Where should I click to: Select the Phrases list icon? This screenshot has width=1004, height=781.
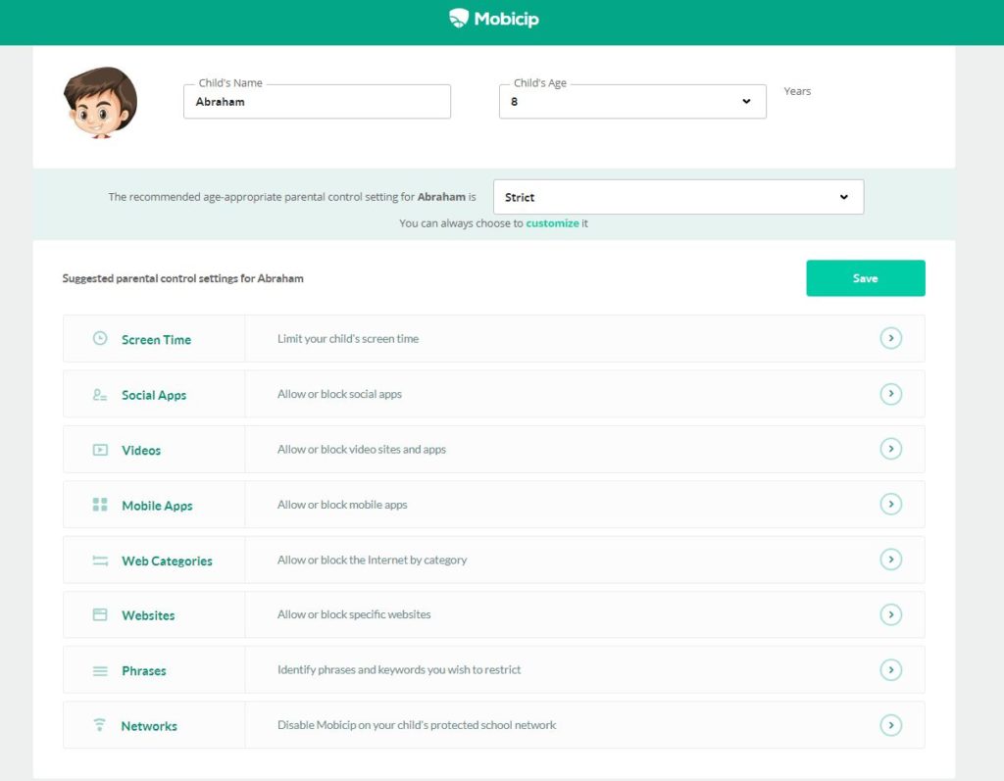point(99,670)
